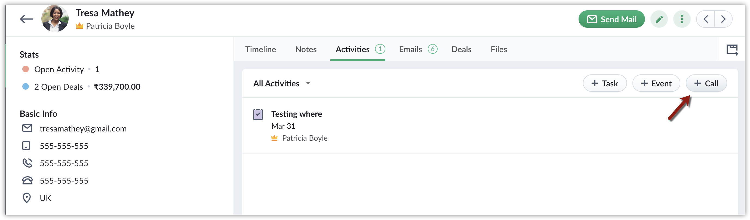Go back using the left arrow icon
The height and width of the screenshot is (220, 750).
tap(26, 19)
